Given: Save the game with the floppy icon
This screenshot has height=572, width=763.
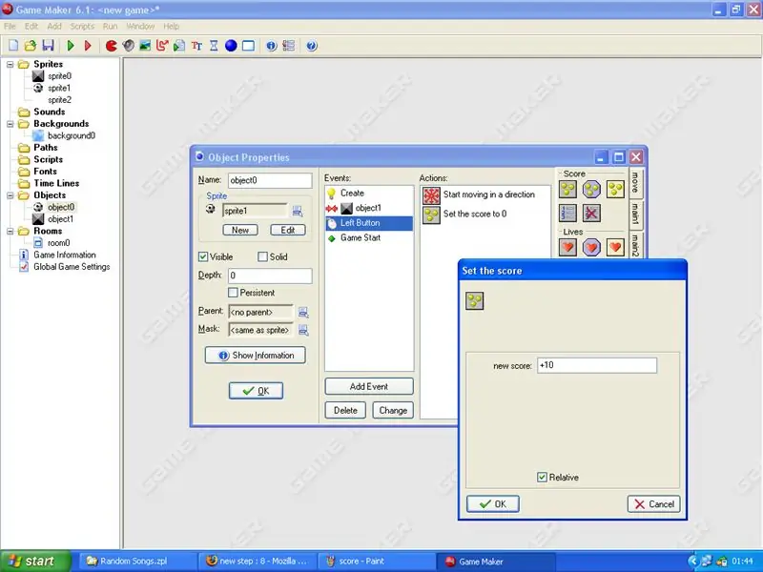Looking at the screenshot, I should [48, 46].
